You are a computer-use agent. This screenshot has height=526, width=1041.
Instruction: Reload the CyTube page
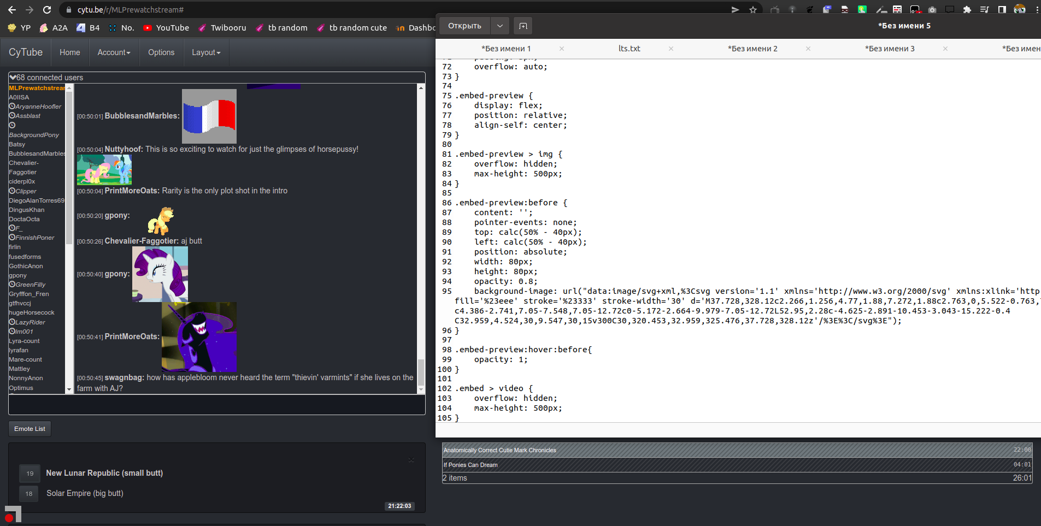tap(47, 10)
